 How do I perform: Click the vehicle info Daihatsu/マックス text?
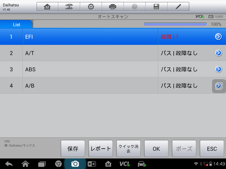tap(20, 146)
